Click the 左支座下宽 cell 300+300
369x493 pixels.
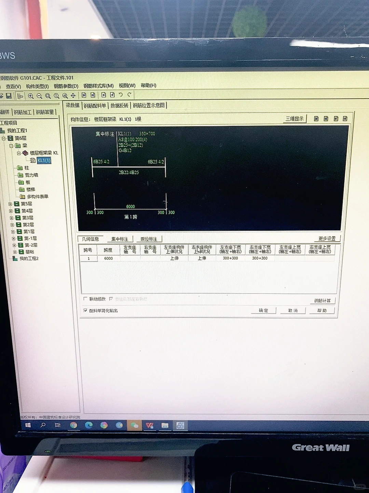point(230,258)
